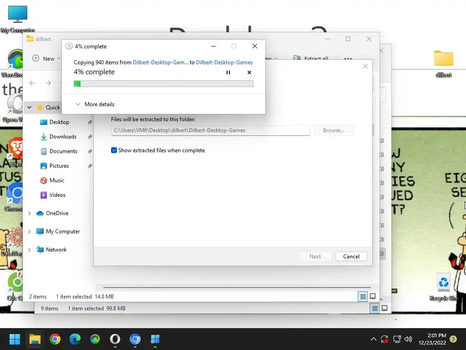Expand the OneDrive tree node
Screen dimensions: 466x350
pos(30,213)
